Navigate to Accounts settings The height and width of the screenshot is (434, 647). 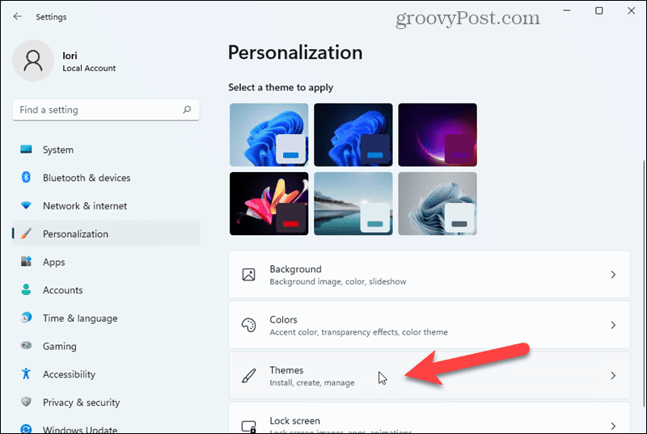coord(106,290)
